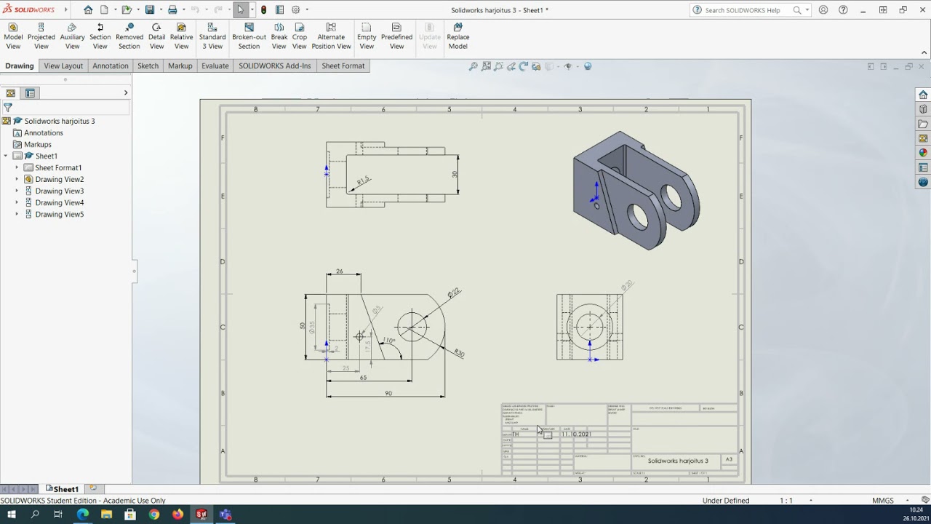Click the Standard 3 View tool
The image size is (931, 524).
click(212, 36)
